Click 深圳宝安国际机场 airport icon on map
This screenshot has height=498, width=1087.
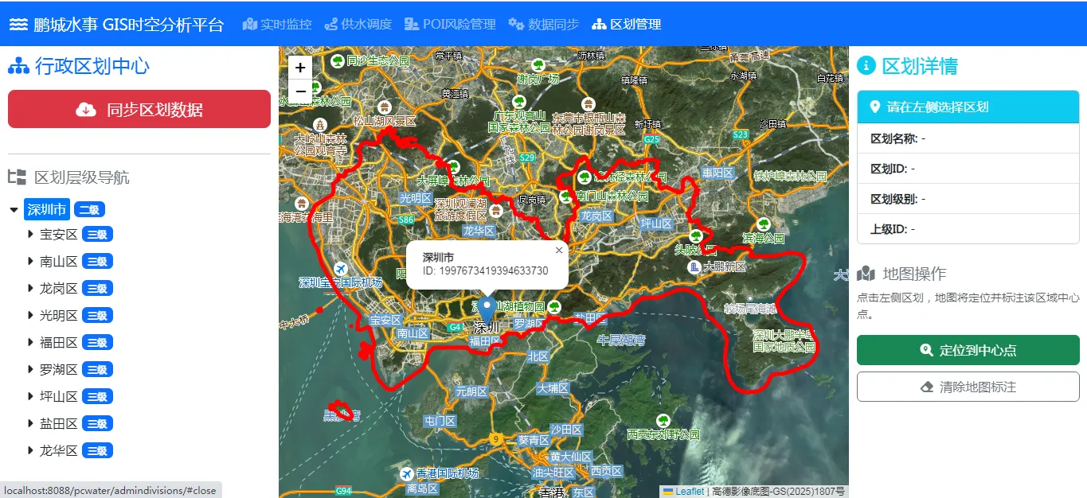click(342, 268)
